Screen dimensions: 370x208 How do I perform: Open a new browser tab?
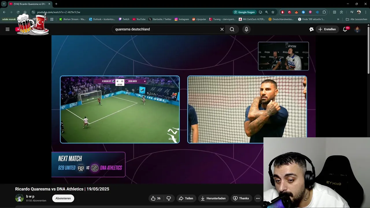(56, 4)
